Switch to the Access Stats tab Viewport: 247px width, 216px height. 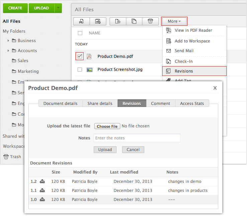point(192,103)
